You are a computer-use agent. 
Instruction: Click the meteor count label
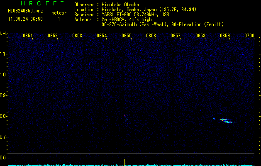tap(59, 13)
